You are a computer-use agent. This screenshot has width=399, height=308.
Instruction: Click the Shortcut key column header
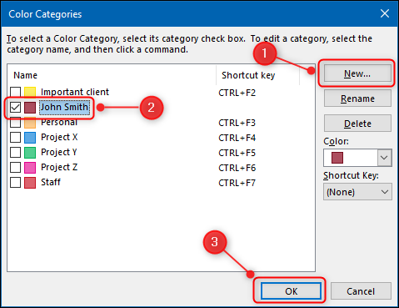pyautogui.click(x=248, y=75)
